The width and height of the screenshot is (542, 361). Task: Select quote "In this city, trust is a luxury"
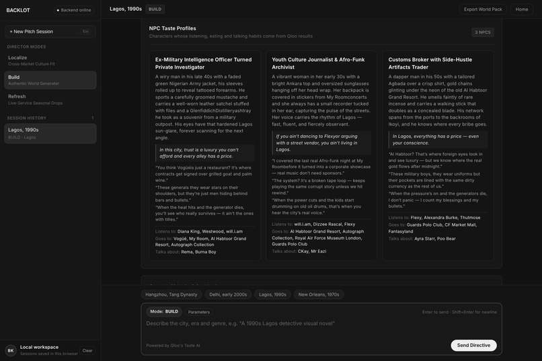[x=205, y=153]
